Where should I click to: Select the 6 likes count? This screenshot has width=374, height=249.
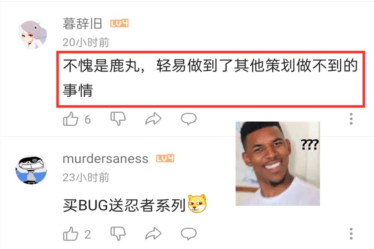88,120
